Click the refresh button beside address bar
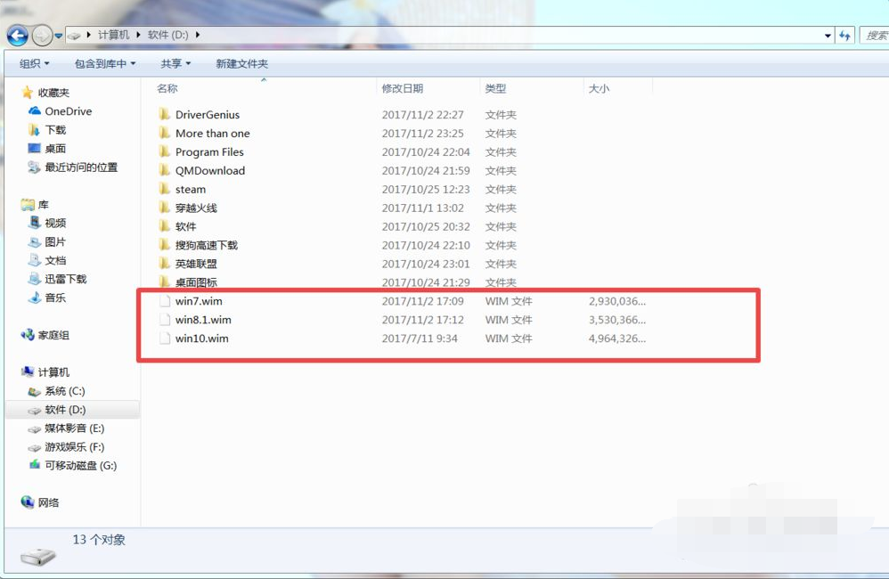Image resolution: width=889 pixels, height=579 pixels. click(x=844, y=36)
